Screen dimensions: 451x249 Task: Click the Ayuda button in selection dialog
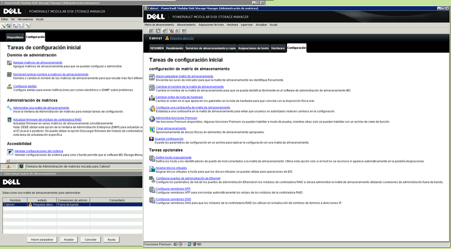(x=112, y=240)
